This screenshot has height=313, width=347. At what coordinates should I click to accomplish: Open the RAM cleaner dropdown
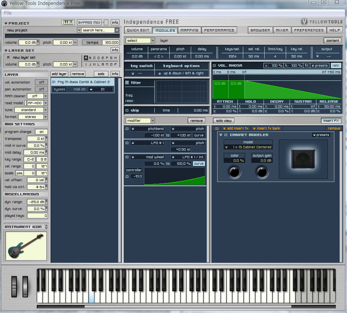click(46, 96)
